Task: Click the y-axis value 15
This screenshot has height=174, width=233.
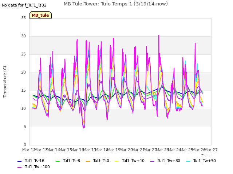Action: point(23,90)
